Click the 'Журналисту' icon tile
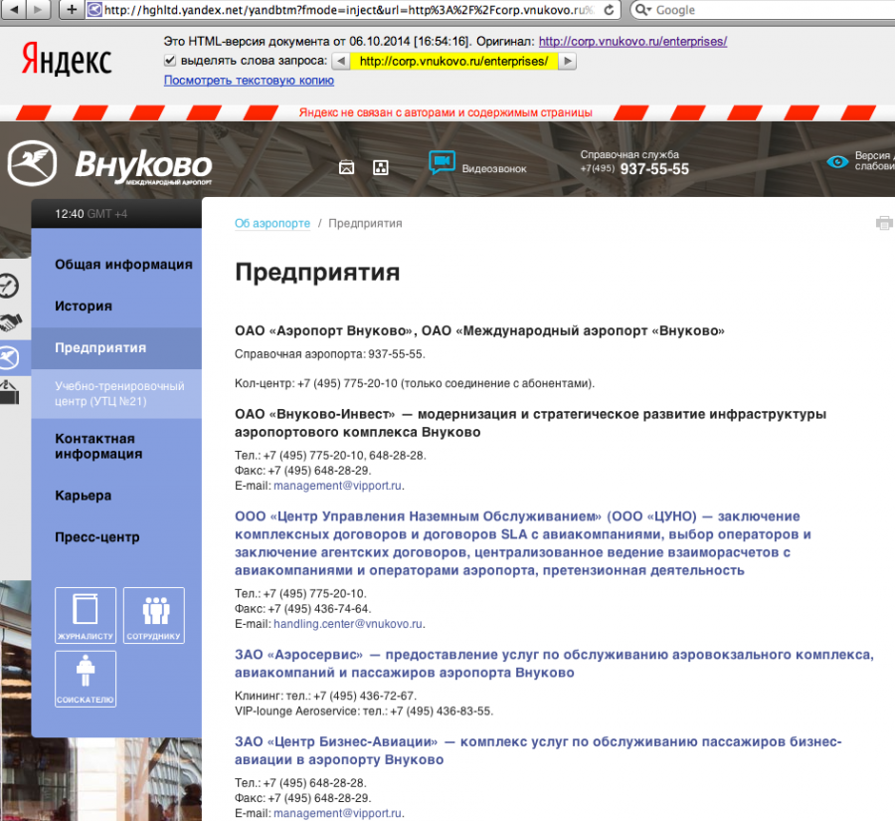Screen dimensions: 895x821 [86, 615]
